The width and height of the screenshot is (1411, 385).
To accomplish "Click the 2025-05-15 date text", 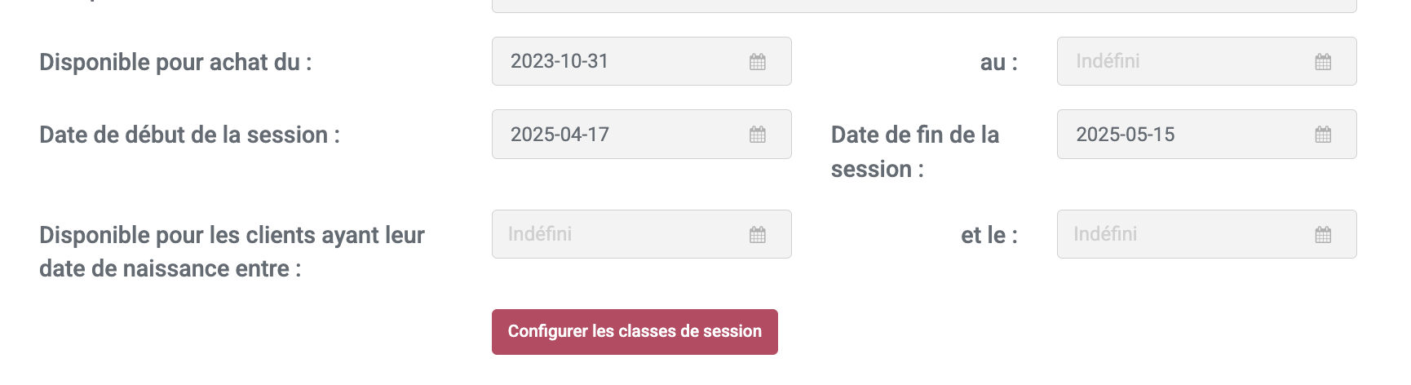I will pos(1125,135).
